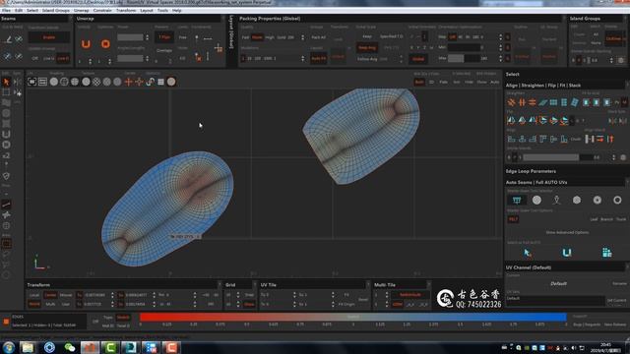
Task: Click the Keep Avg initial scale button
Action: click(x=367, y=48)
